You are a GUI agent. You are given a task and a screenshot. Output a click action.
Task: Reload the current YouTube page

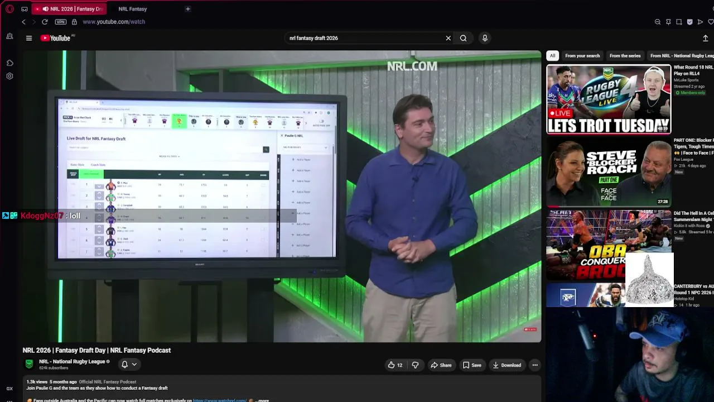[45, 22]
